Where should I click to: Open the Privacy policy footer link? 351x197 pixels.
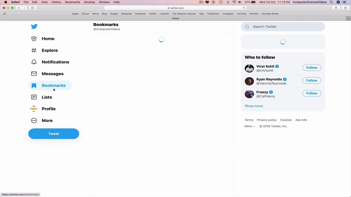(267, 120)
